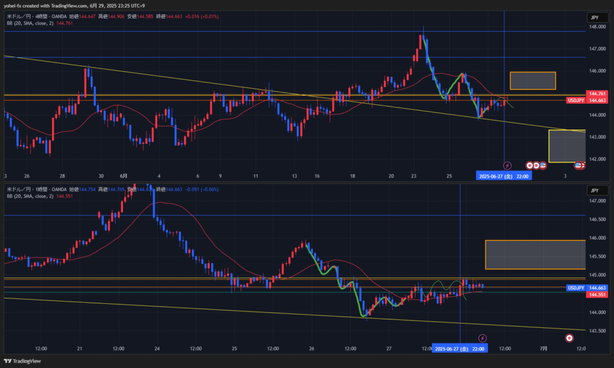The image size is (614, 368).
Task: Click the 米ドル/円 · 4時間 · OANDA symbol title
Action: [37, 16]
